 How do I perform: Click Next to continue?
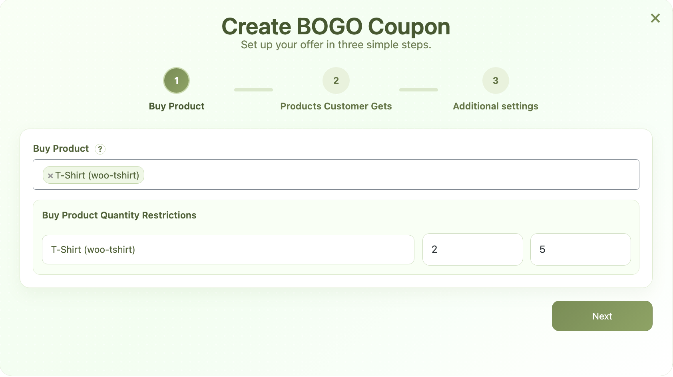[x=602, y=316]
